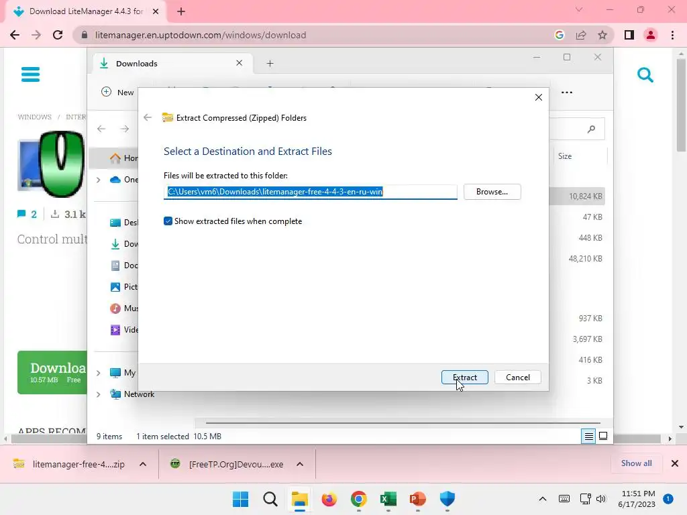Select the 10,824 KB file row
The image size is (687, 515).
point(577,196)
